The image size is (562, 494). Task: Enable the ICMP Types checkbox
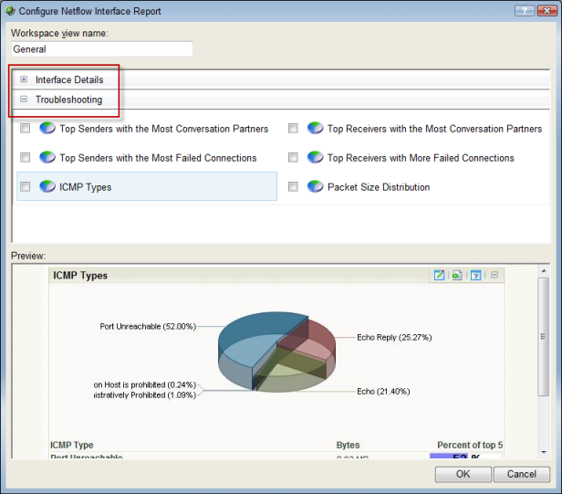pos(26,187)
